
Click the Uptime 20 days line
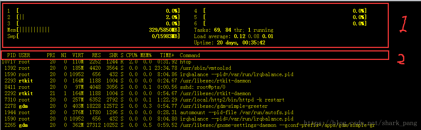pos(230,43)
